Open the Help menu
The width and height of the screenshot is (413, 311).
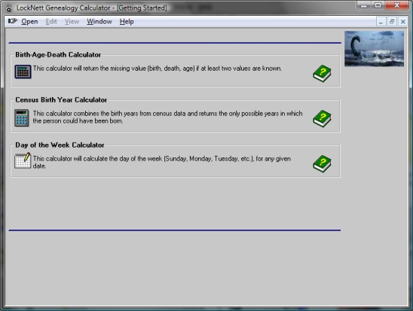tap(127, 22)
